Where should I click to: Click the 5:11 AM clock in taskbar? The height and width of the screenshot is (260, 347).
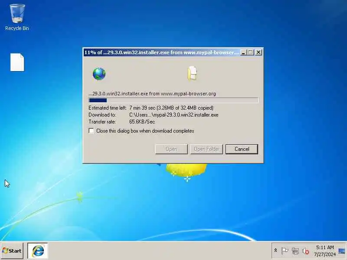pyautogui.click(x=325, y=247)
